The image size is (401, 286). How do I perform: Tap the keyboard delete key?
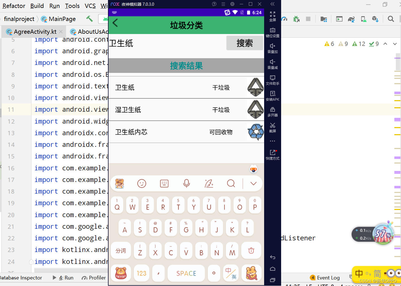(x=251, y=251)
